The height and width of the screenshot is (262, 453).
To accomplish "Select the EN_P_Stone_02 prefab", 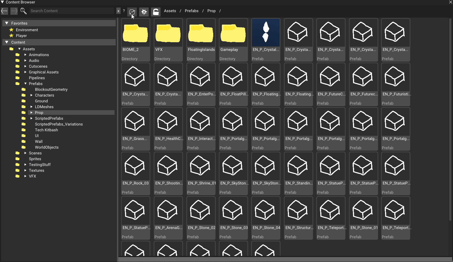I will [201, 218].
